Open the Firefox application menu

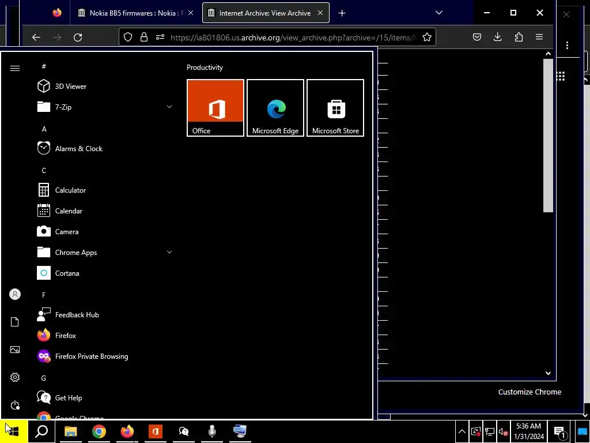coord(539,37)
